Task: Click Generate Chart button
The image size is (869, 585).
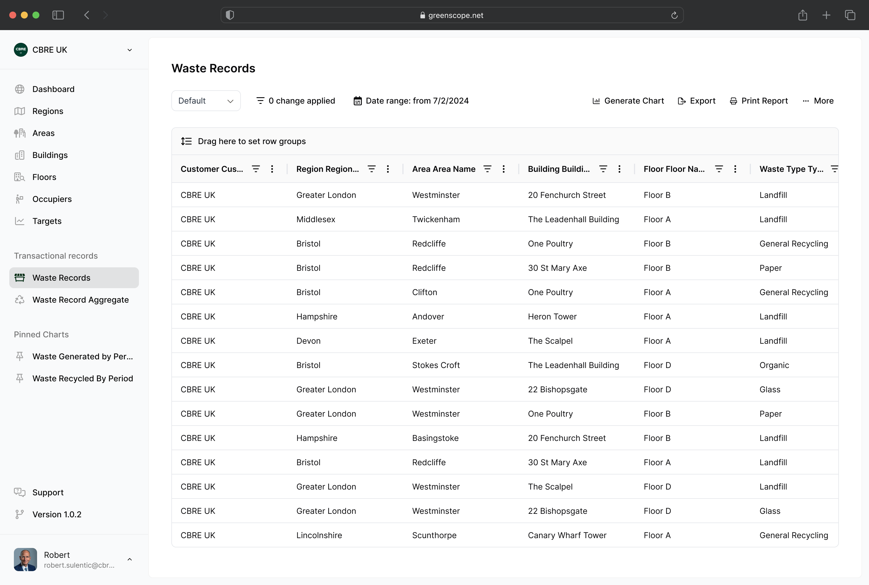Action: 628,101
